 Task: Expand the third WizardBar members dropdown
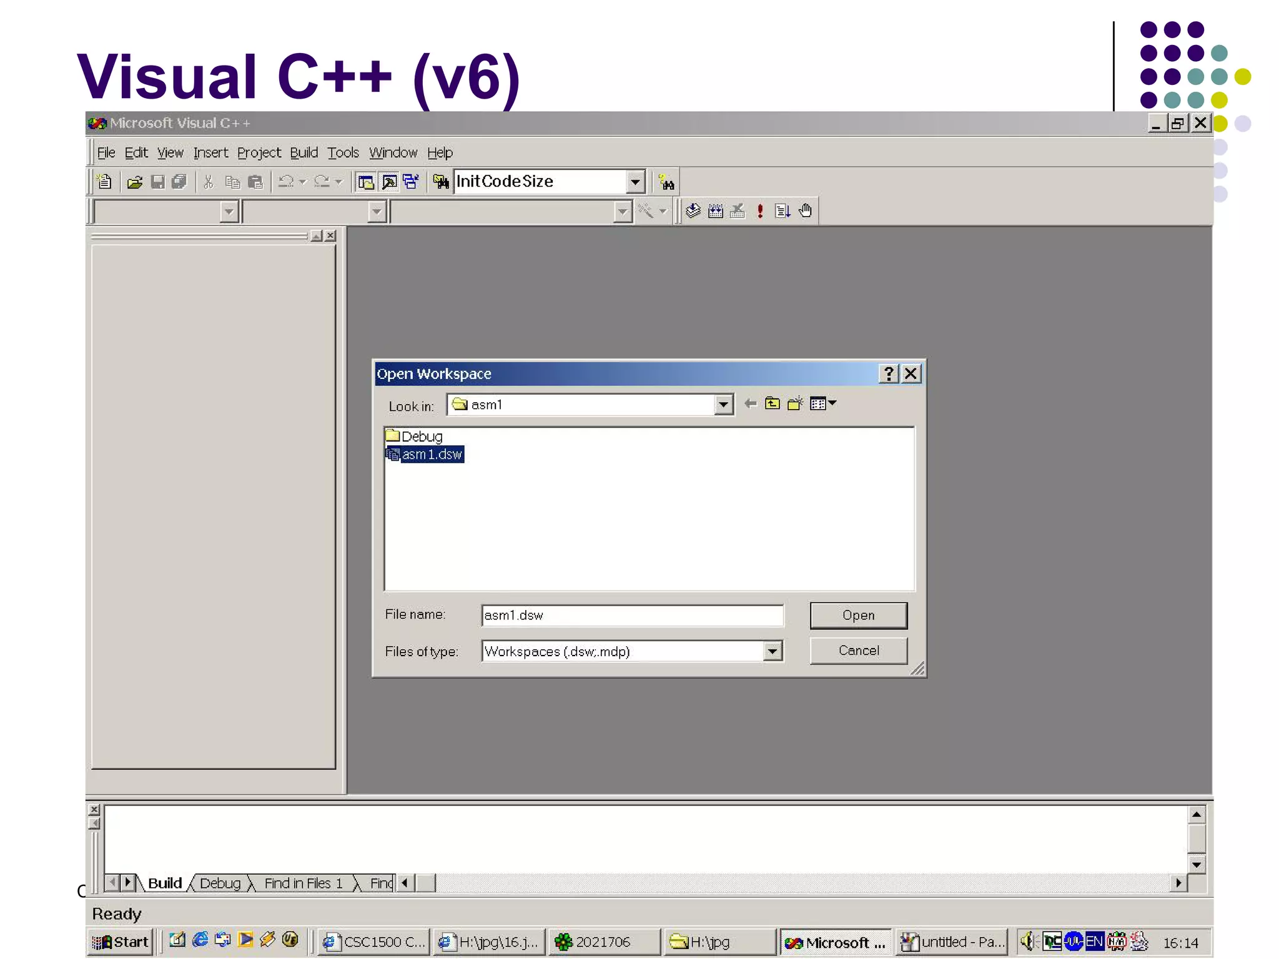(623, 212)
